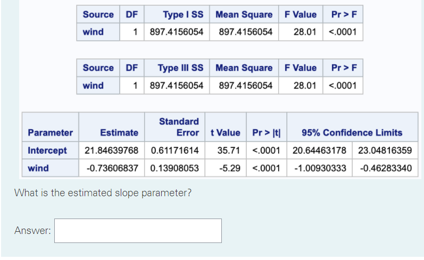
Task: Click the DF header in Type I table
Action: [x=132, y=14]
